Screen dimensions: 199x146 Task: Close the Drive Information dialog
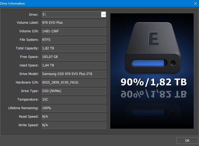[x=195, y=3]
